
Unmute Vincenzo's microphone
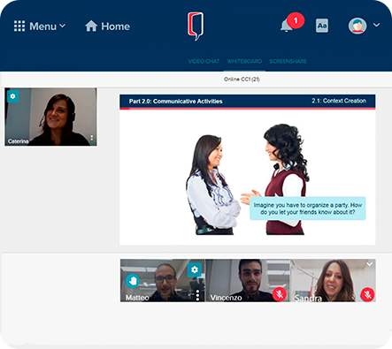(x=279, y=294)
